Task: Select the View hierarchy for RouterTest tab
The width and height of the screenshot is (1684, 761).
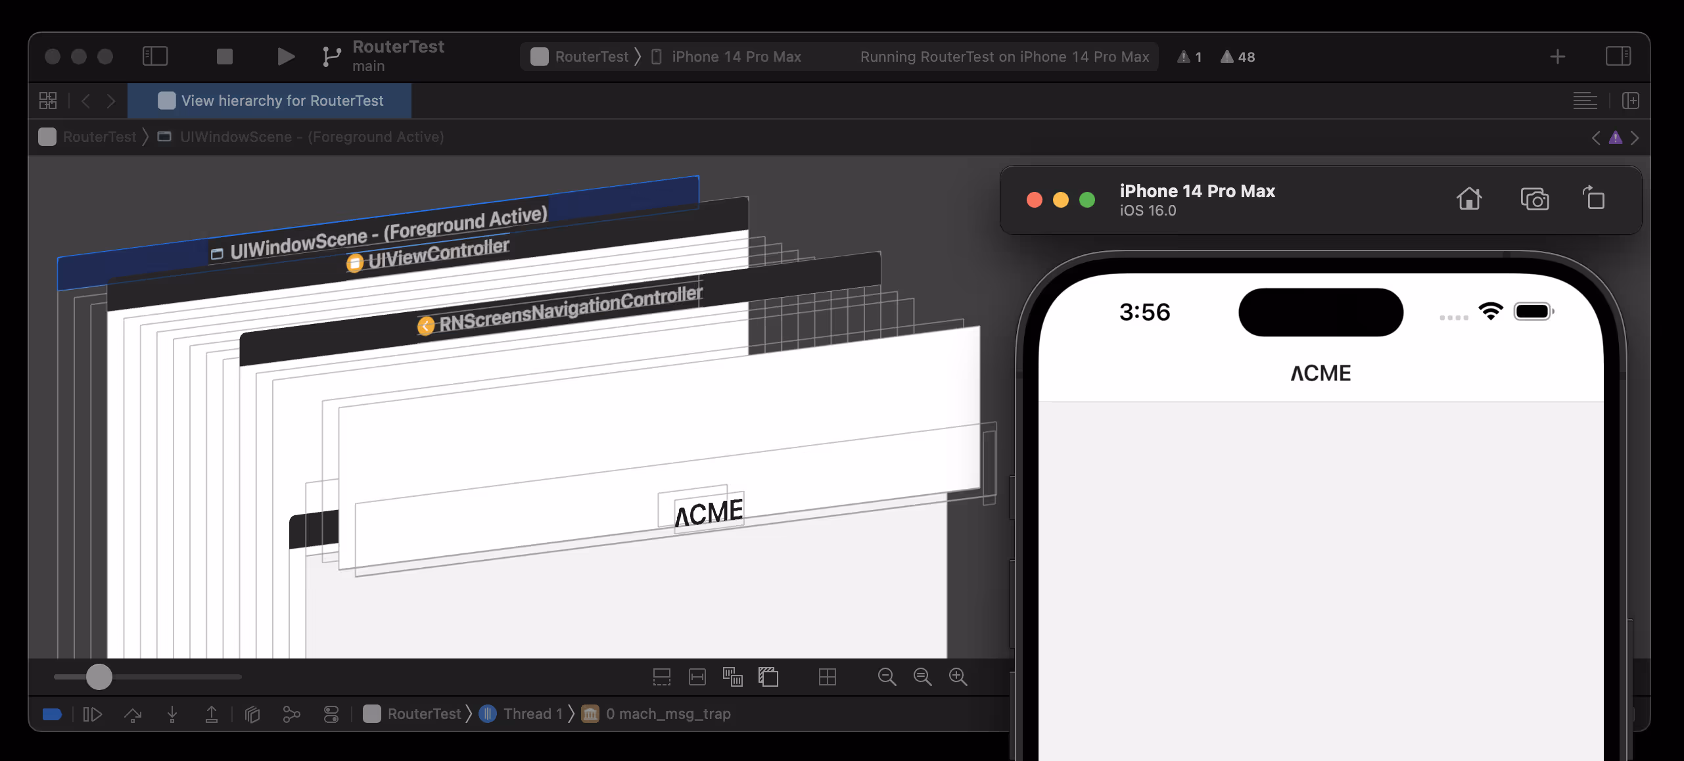Action: [270, 101]
